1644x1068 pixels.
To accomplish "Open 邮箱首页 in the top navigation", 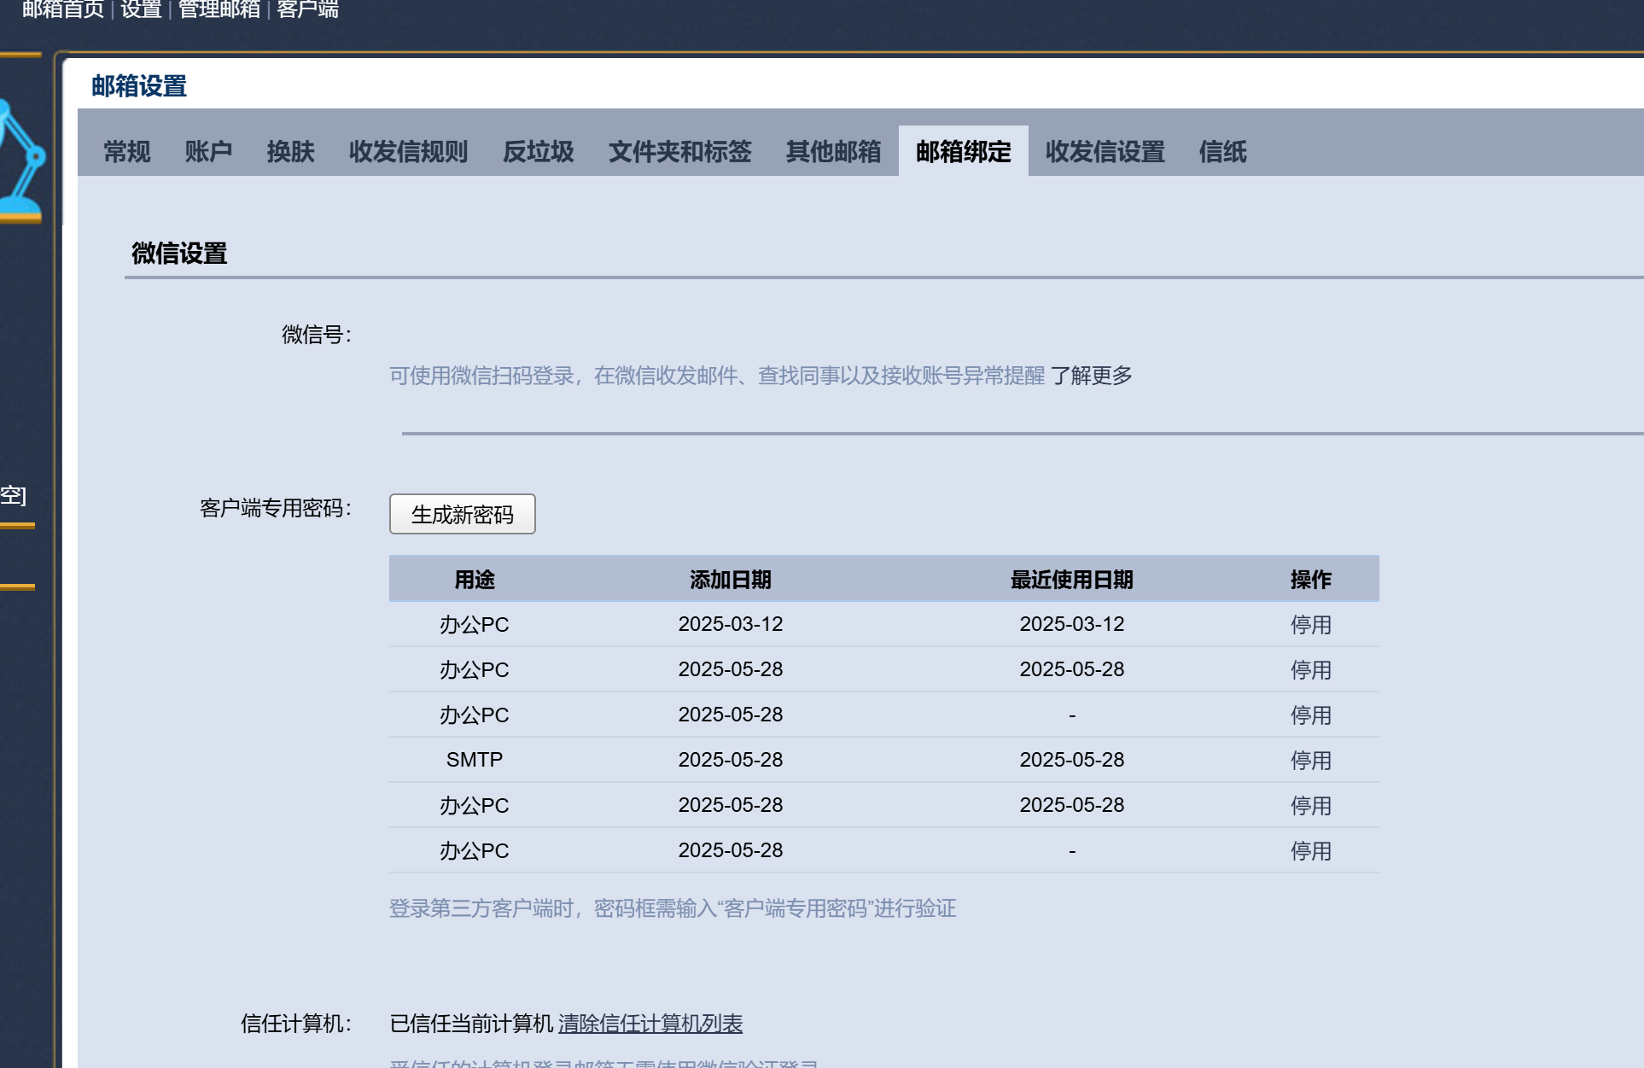I will pos(62,9).
